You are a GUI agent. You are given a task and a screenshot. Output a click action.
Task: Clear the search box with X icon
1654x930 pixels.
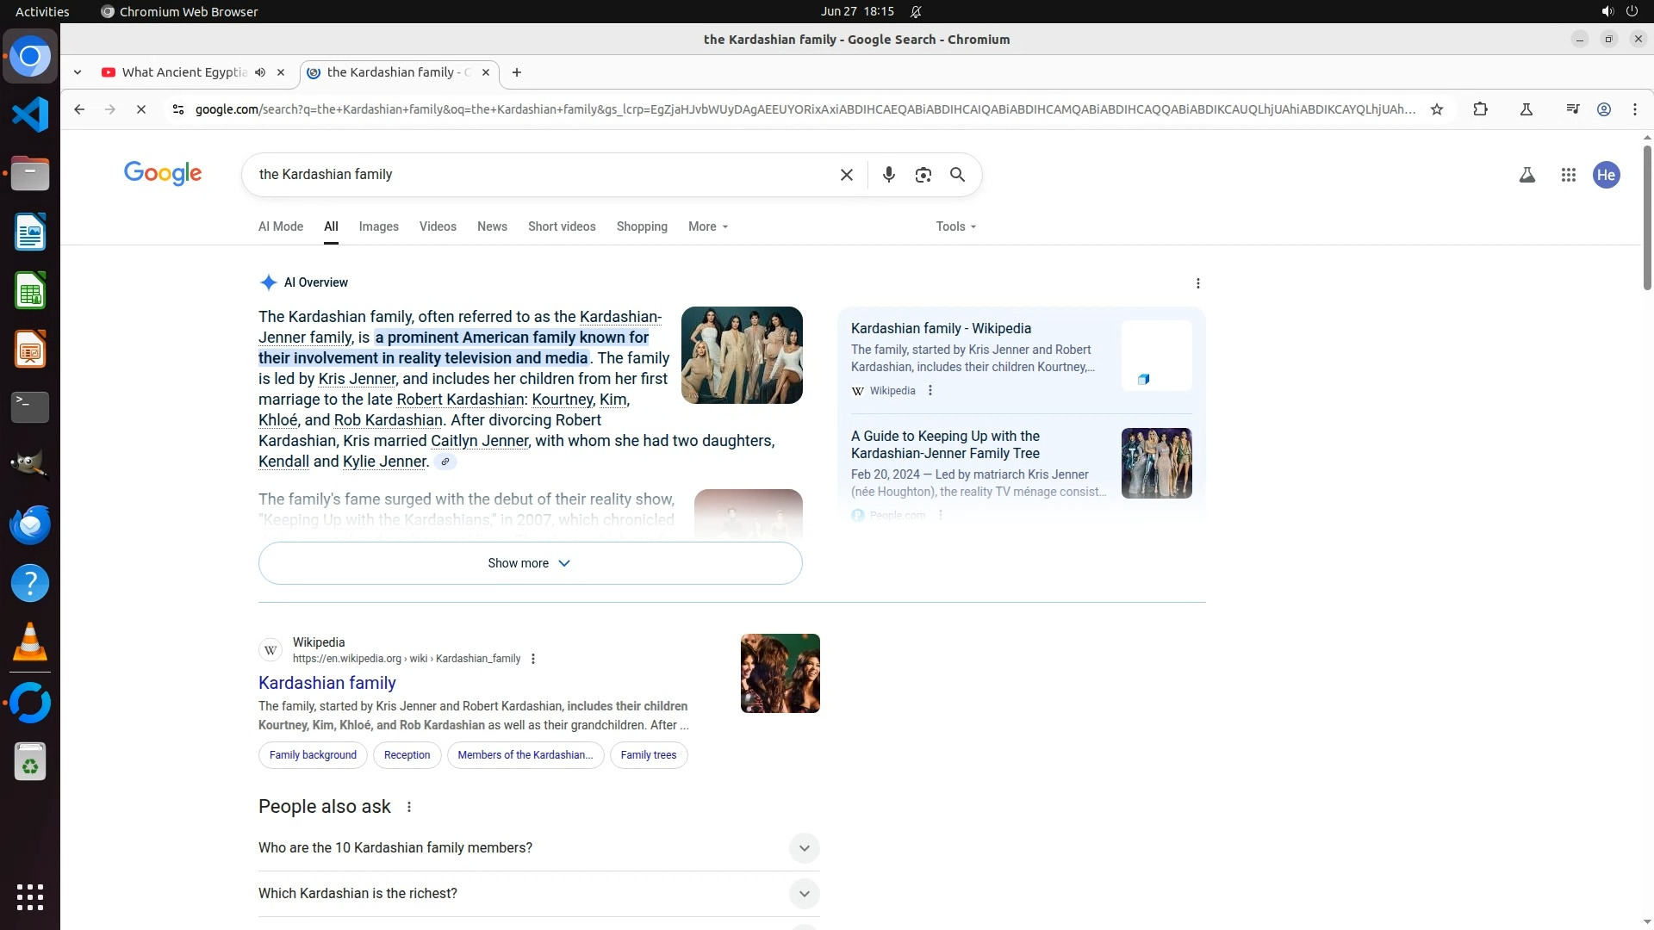click(846, 175)
